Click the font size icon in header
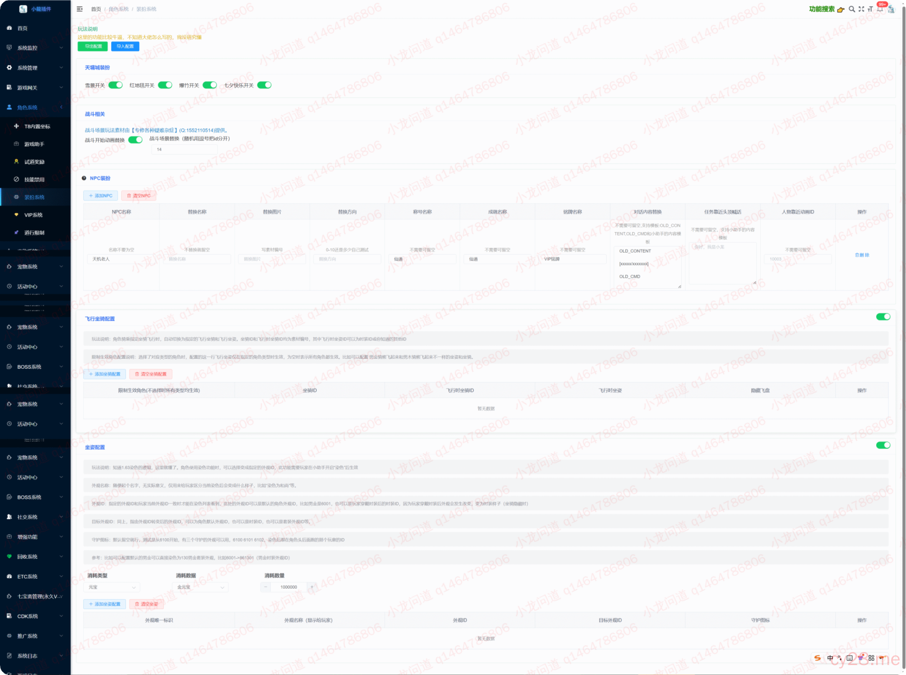This screenshot has height=675, width=906. coord(870,9)
